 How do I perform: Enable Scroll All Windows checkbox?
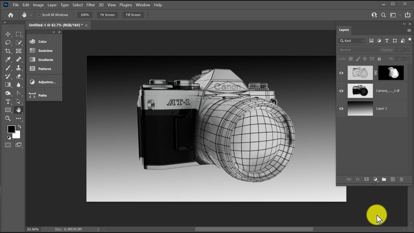pos(39,15)
